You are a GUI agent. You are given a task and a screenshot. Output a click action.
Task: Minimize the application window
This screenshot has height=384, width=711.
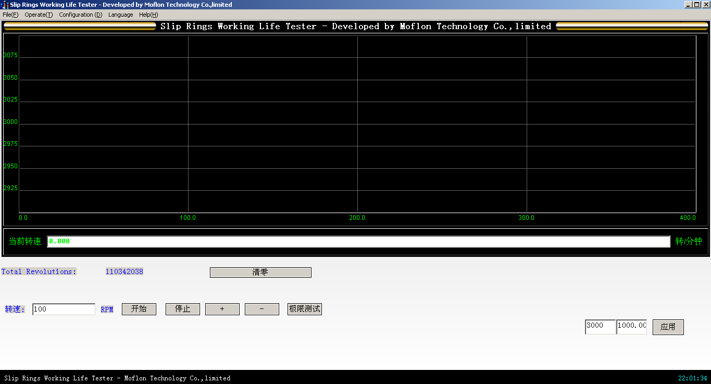click(688, 5)
